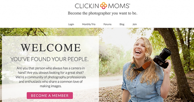The height and width of the screenshot is (102, 194).
Task: Click the colorful camera strap on shoulder
Action: [141, 66]
